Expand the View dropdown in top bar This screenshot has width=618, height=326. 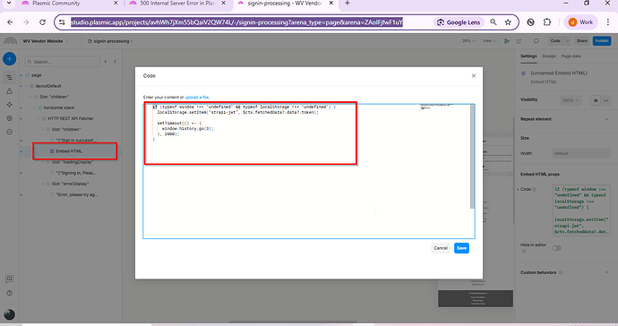(489, 41)
